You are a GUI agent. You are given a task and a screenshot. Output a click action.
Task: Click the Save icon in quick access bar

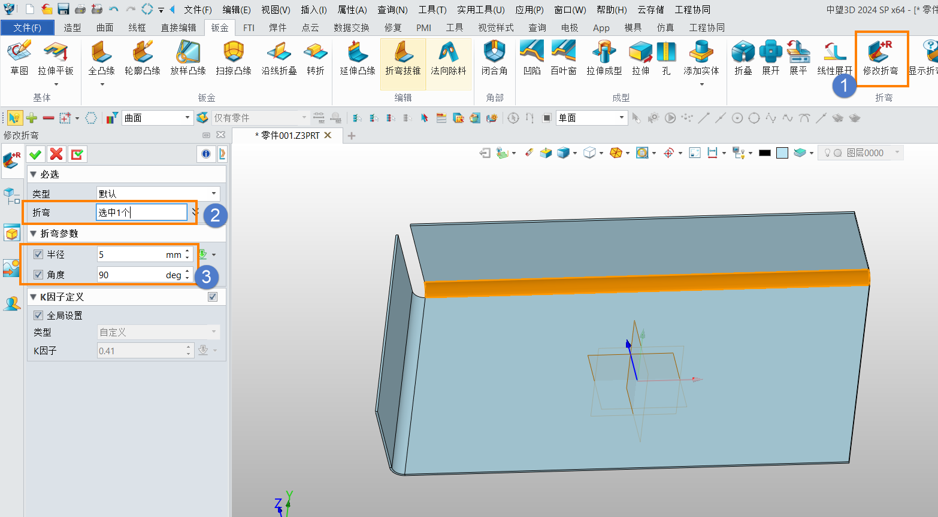click(x=63, y=9)
